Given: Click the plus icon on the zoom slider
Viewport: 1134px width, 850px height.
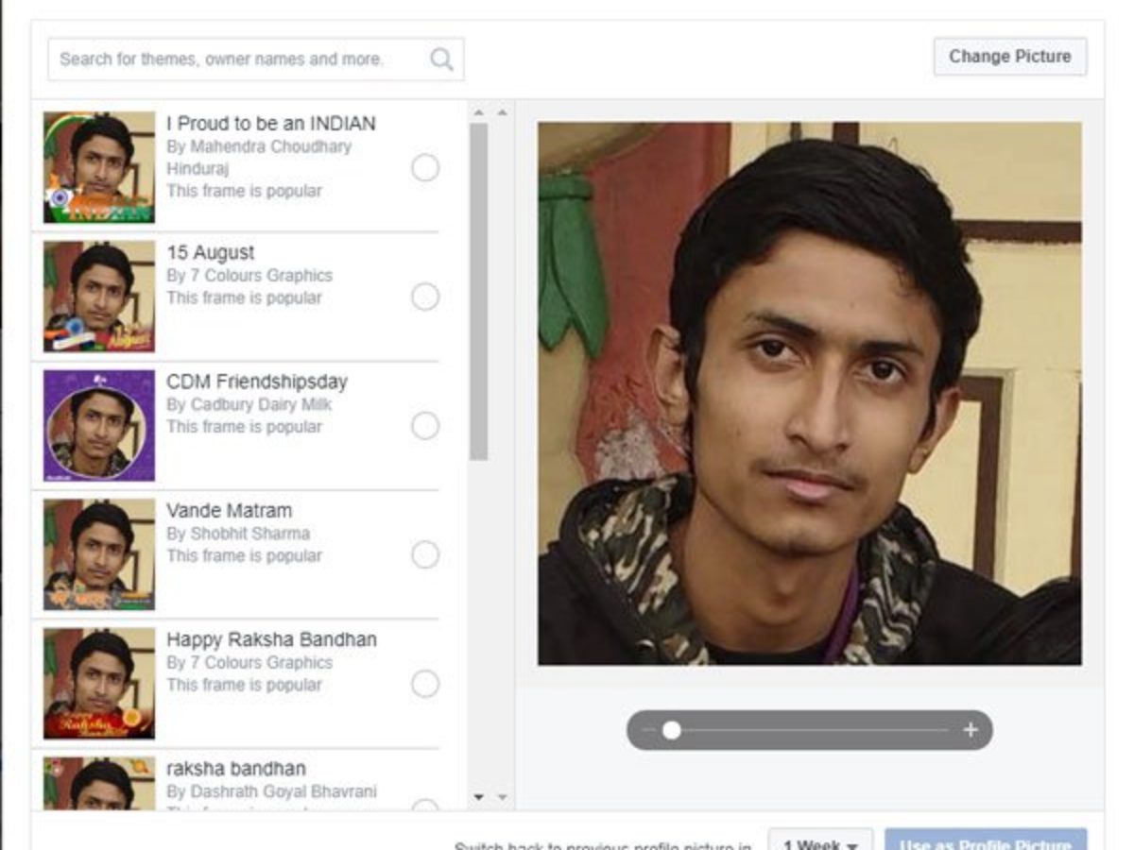Looking at the screenshot, I should [x=971, y=730].
